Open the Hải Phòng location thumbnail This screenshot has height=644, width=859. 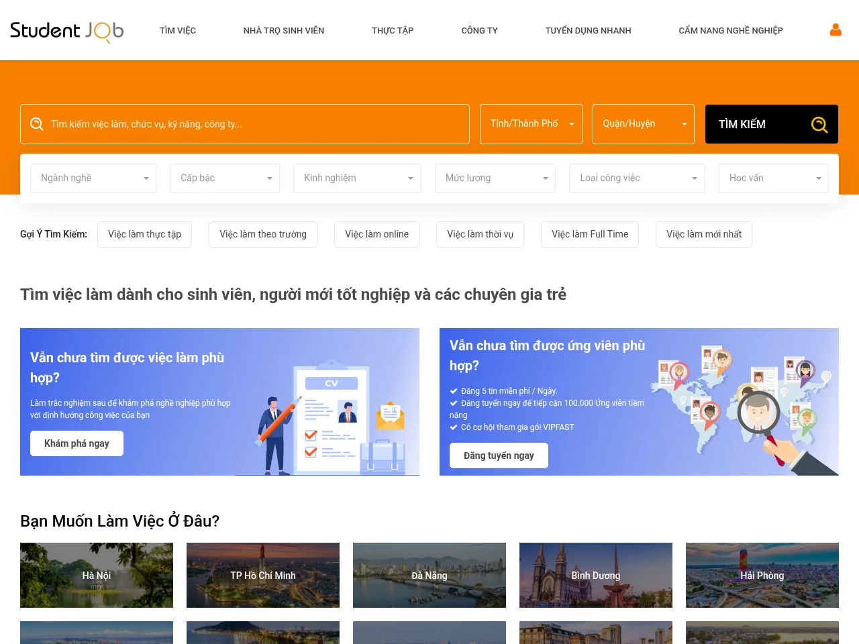point(762,576)
